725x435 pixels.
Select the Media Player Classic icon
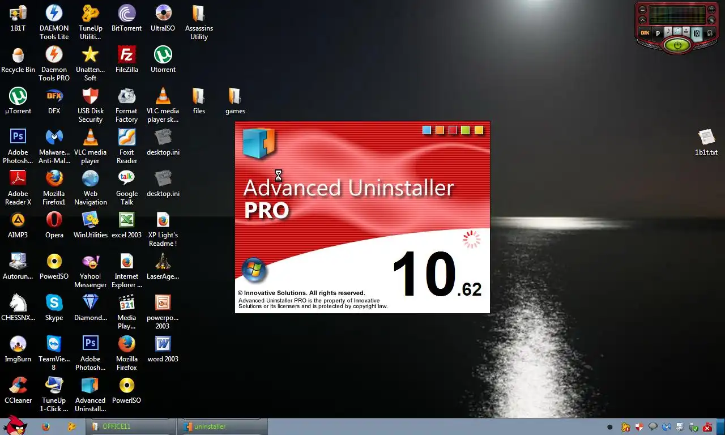127,312
